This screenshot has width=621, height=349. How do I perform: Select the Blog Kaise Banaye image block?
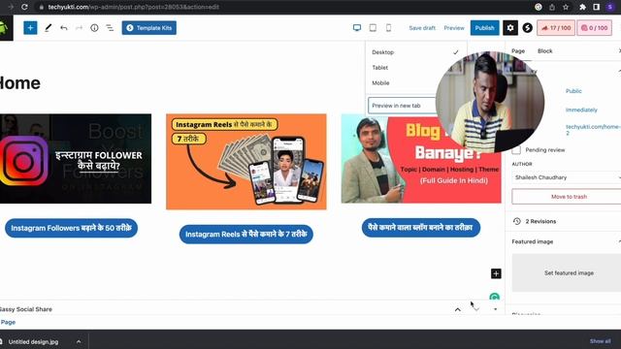pyautogui.click(x=421, y=159)
